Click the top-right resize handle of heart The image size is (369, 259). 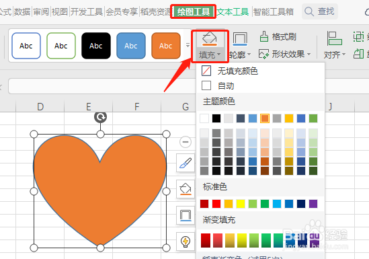pos(167,135)
